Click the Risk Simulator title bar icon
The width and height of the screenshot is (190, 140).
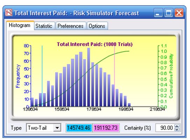coord(8,13)
